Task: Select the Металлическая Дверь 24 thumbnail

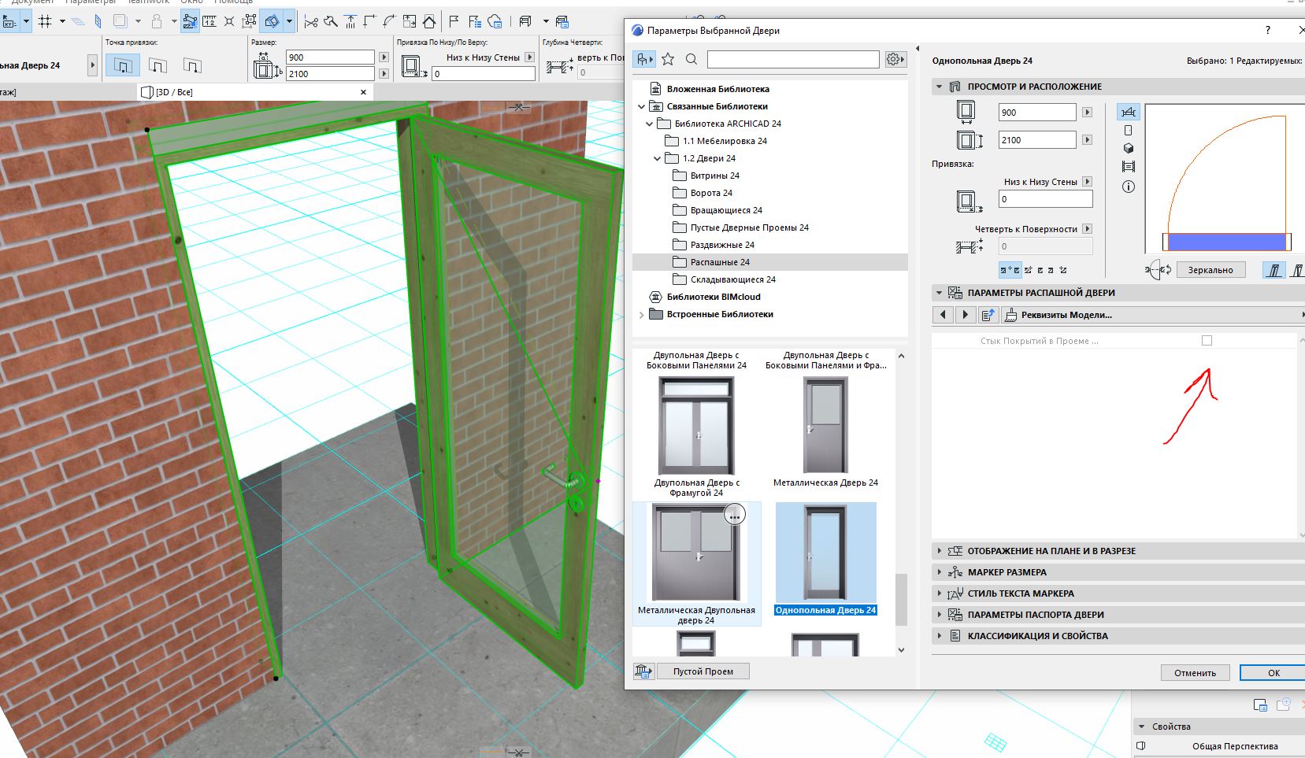Action: pyautogui.click(x=825, y=425)
